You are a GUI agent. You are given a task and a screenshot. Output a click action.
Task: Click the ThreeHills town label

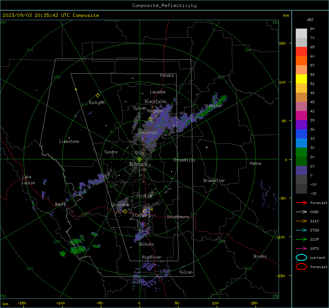[184, 160]
